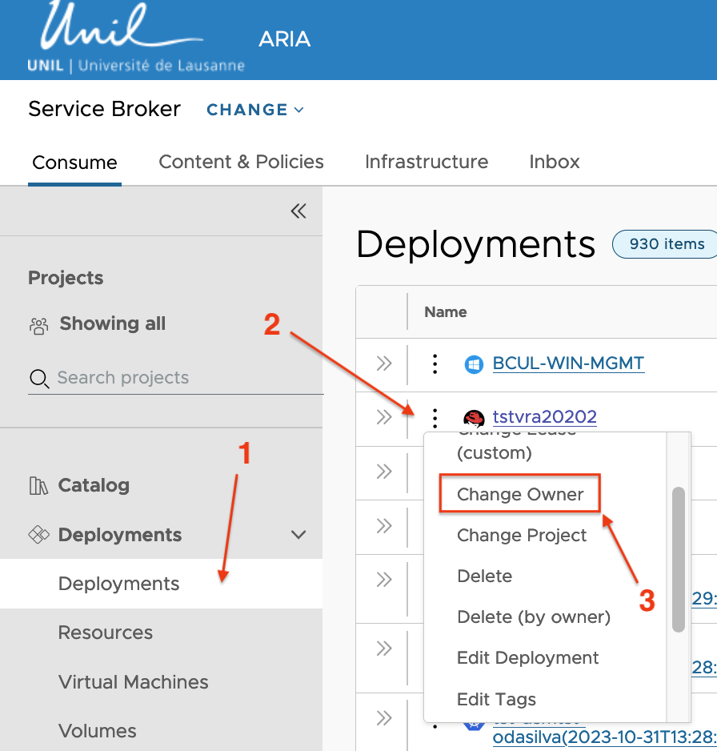The image size is (717, 751).
Task: Click the Projects people icon
Action: 38,325
